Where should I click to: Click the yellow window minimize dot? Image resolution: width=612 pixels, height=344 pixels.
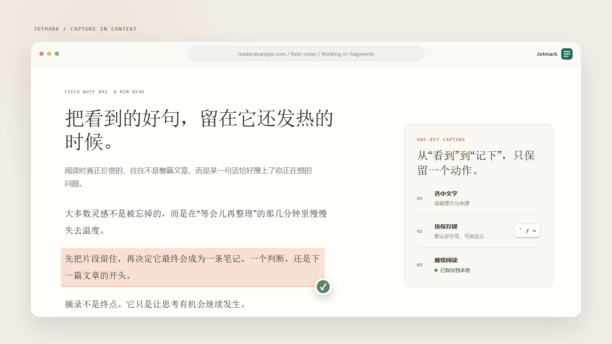pos(49,54)
